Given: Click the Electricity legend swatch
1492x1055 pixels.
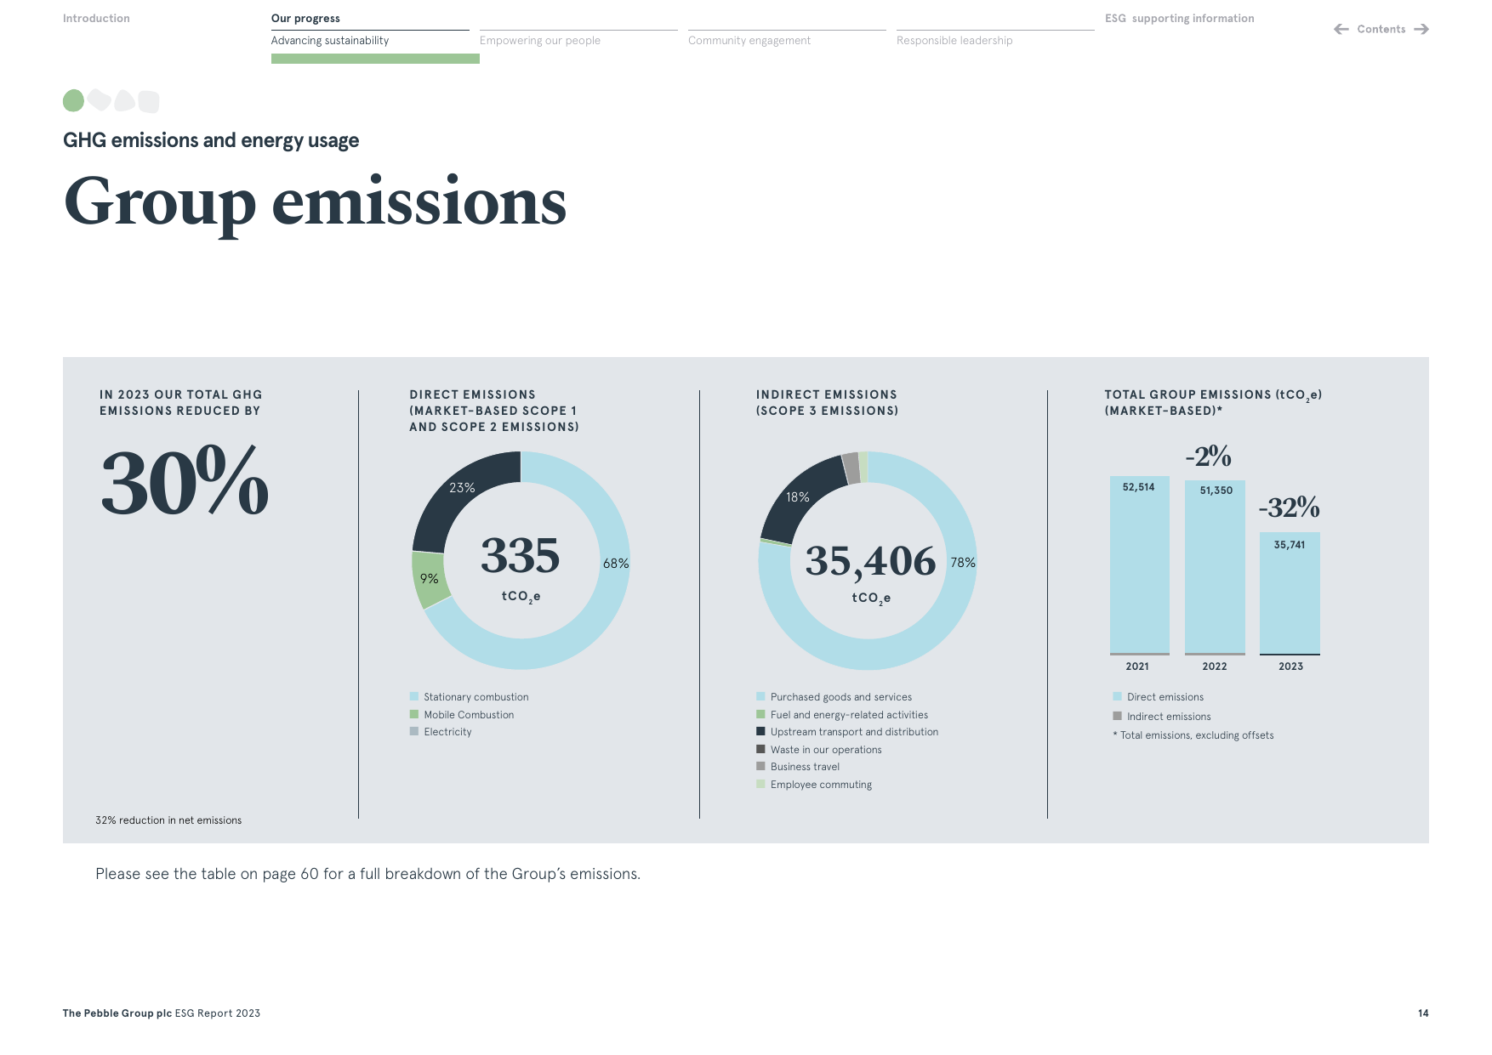Looking at the screenshot, I should [414, 731].
